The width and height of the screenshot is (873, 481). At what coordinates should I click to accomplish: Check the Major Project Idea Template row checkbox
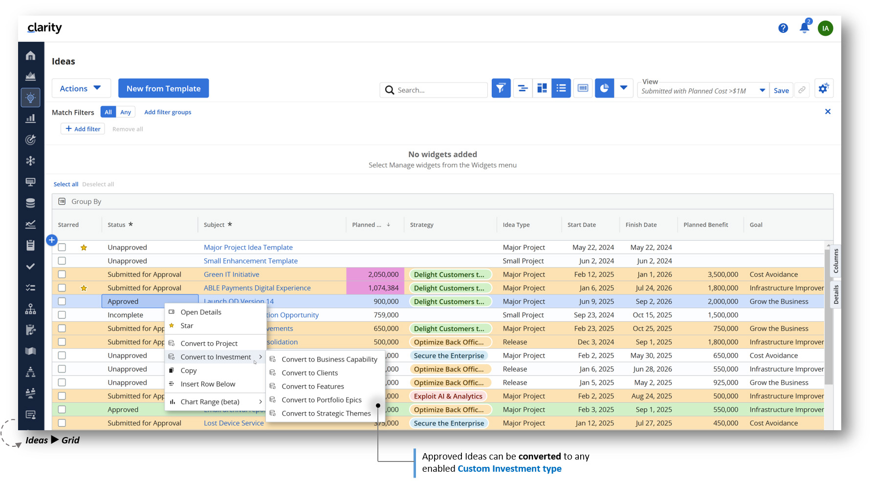coord(62,248)
